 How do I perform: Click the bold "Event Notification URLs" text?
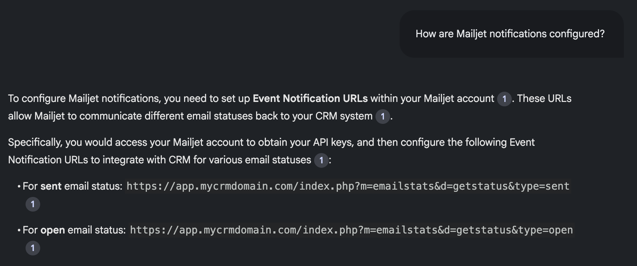click(x=310, y=99)
